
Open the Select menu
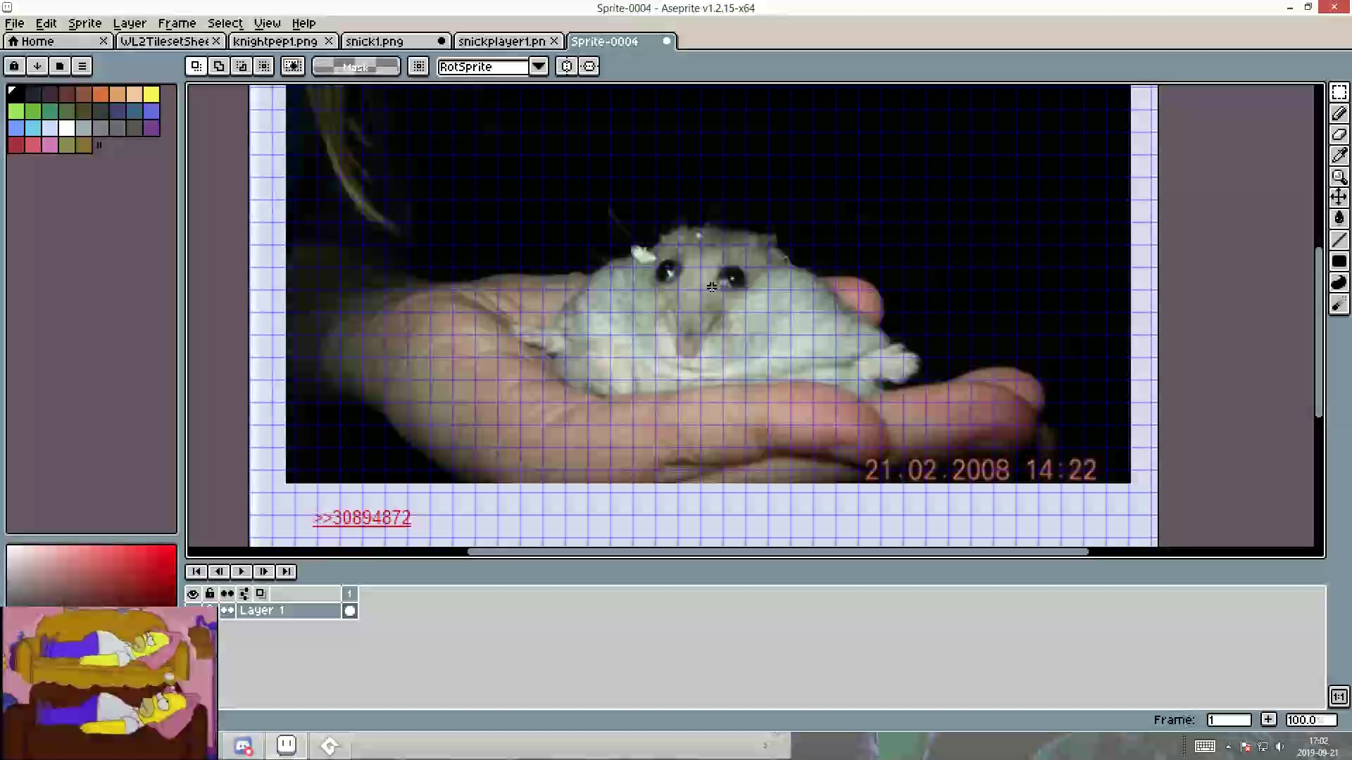tap(225, 23)
